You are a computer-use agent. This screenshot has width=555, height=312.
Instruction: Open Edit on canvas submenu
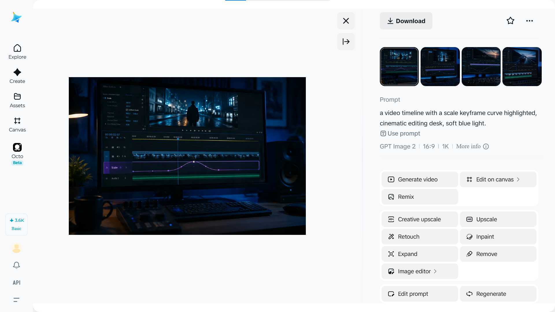tap(498, 179)
